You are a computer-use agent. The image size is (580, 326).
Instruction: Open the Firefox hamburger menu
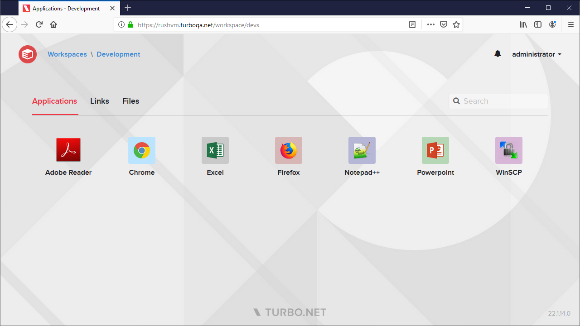pyautogui.click(x=570, y=24)
